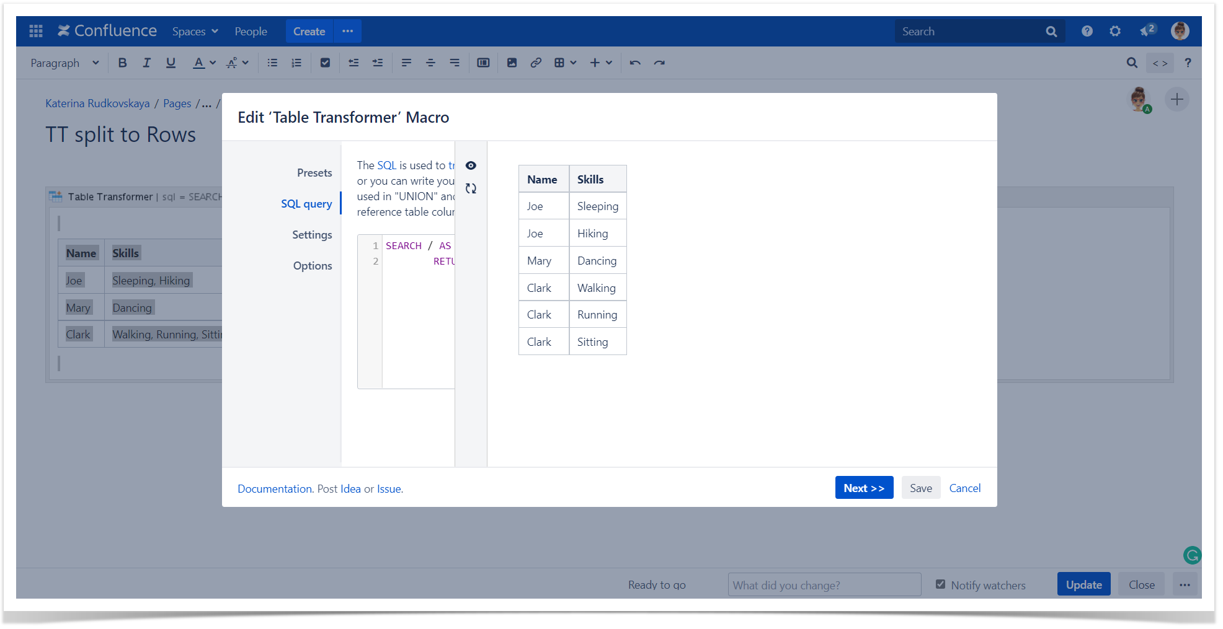Click the insert link icon
The height and width of the screenshot is (629, 1223).
(536, 63)
